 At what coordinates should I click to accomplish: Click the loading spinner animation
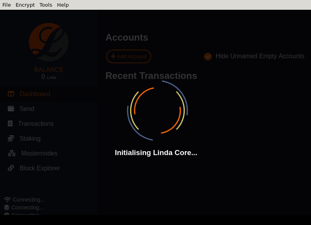[x=157, y=111]
